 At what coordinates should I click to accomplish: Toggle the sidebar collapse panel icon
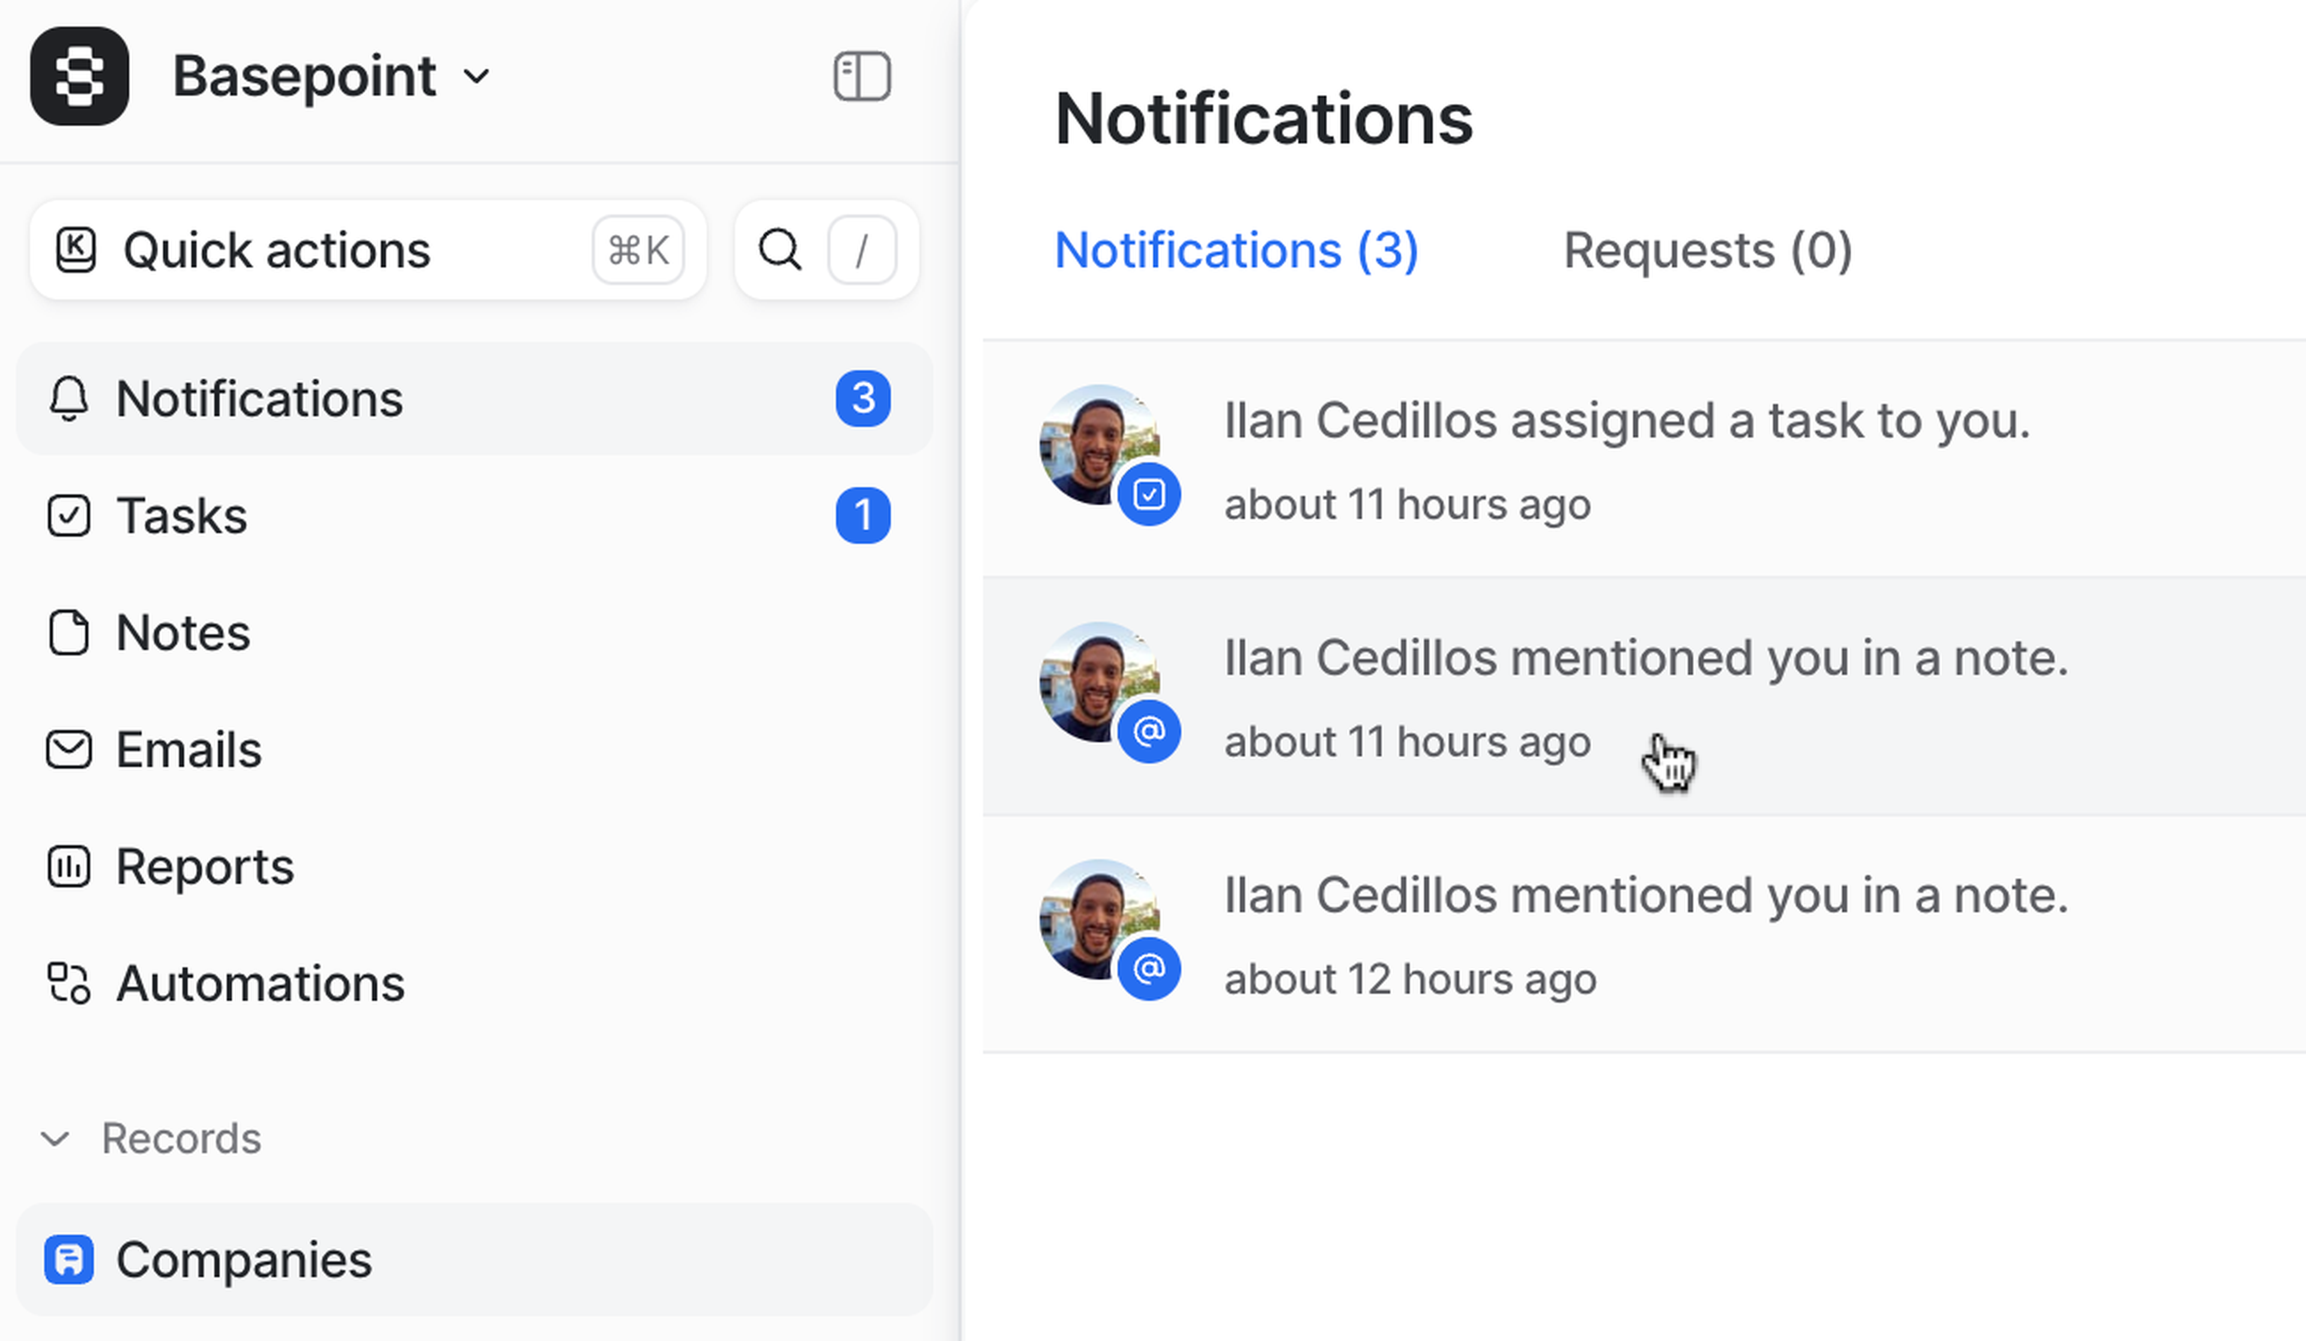point(861,76)
